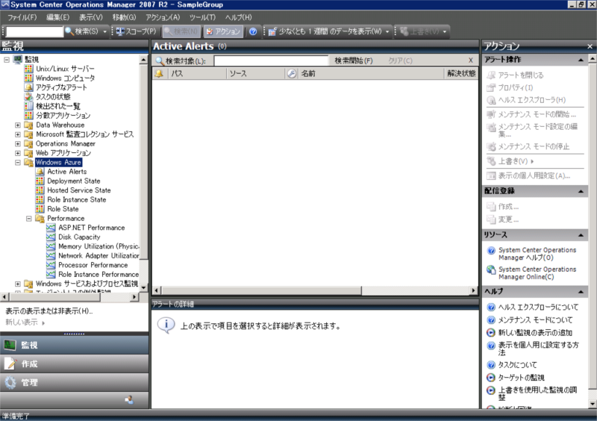This screenshot has height=421, width=597.
Task: Open System Center Operations Manager ヘルプ(O) link
Action: click(537, 254)
